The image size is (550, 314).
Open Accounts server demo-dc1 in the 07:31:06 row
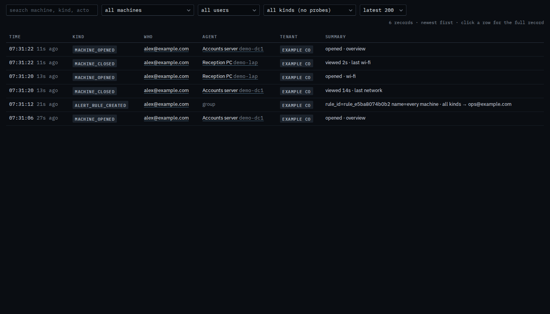tap(233, 118)
